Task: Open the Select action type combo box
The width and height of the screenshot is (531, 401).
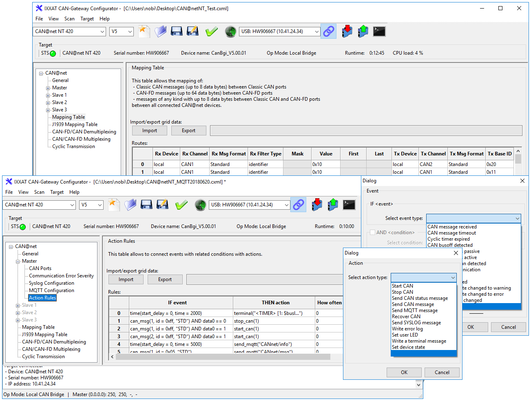Action: click(x=423, y=277)
